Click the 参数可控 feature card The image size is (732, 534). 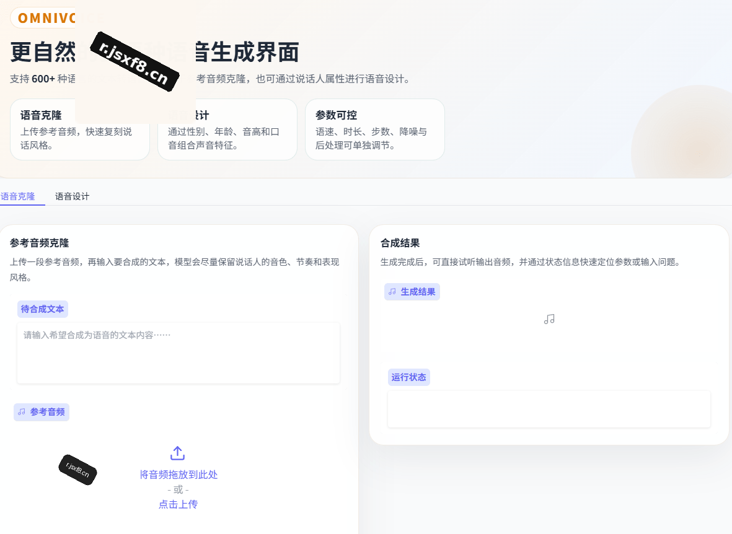[x=375, y=129]
